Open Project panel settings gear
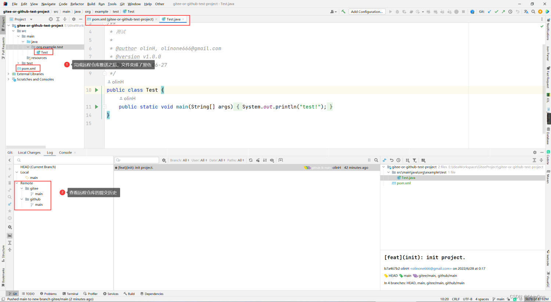The width and height of the screenshot is (551, 302). coord(73,19)
